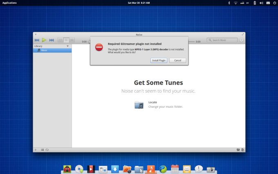Open the Files folder in dock
Screen dimensions: 278x174
[139, 169]
